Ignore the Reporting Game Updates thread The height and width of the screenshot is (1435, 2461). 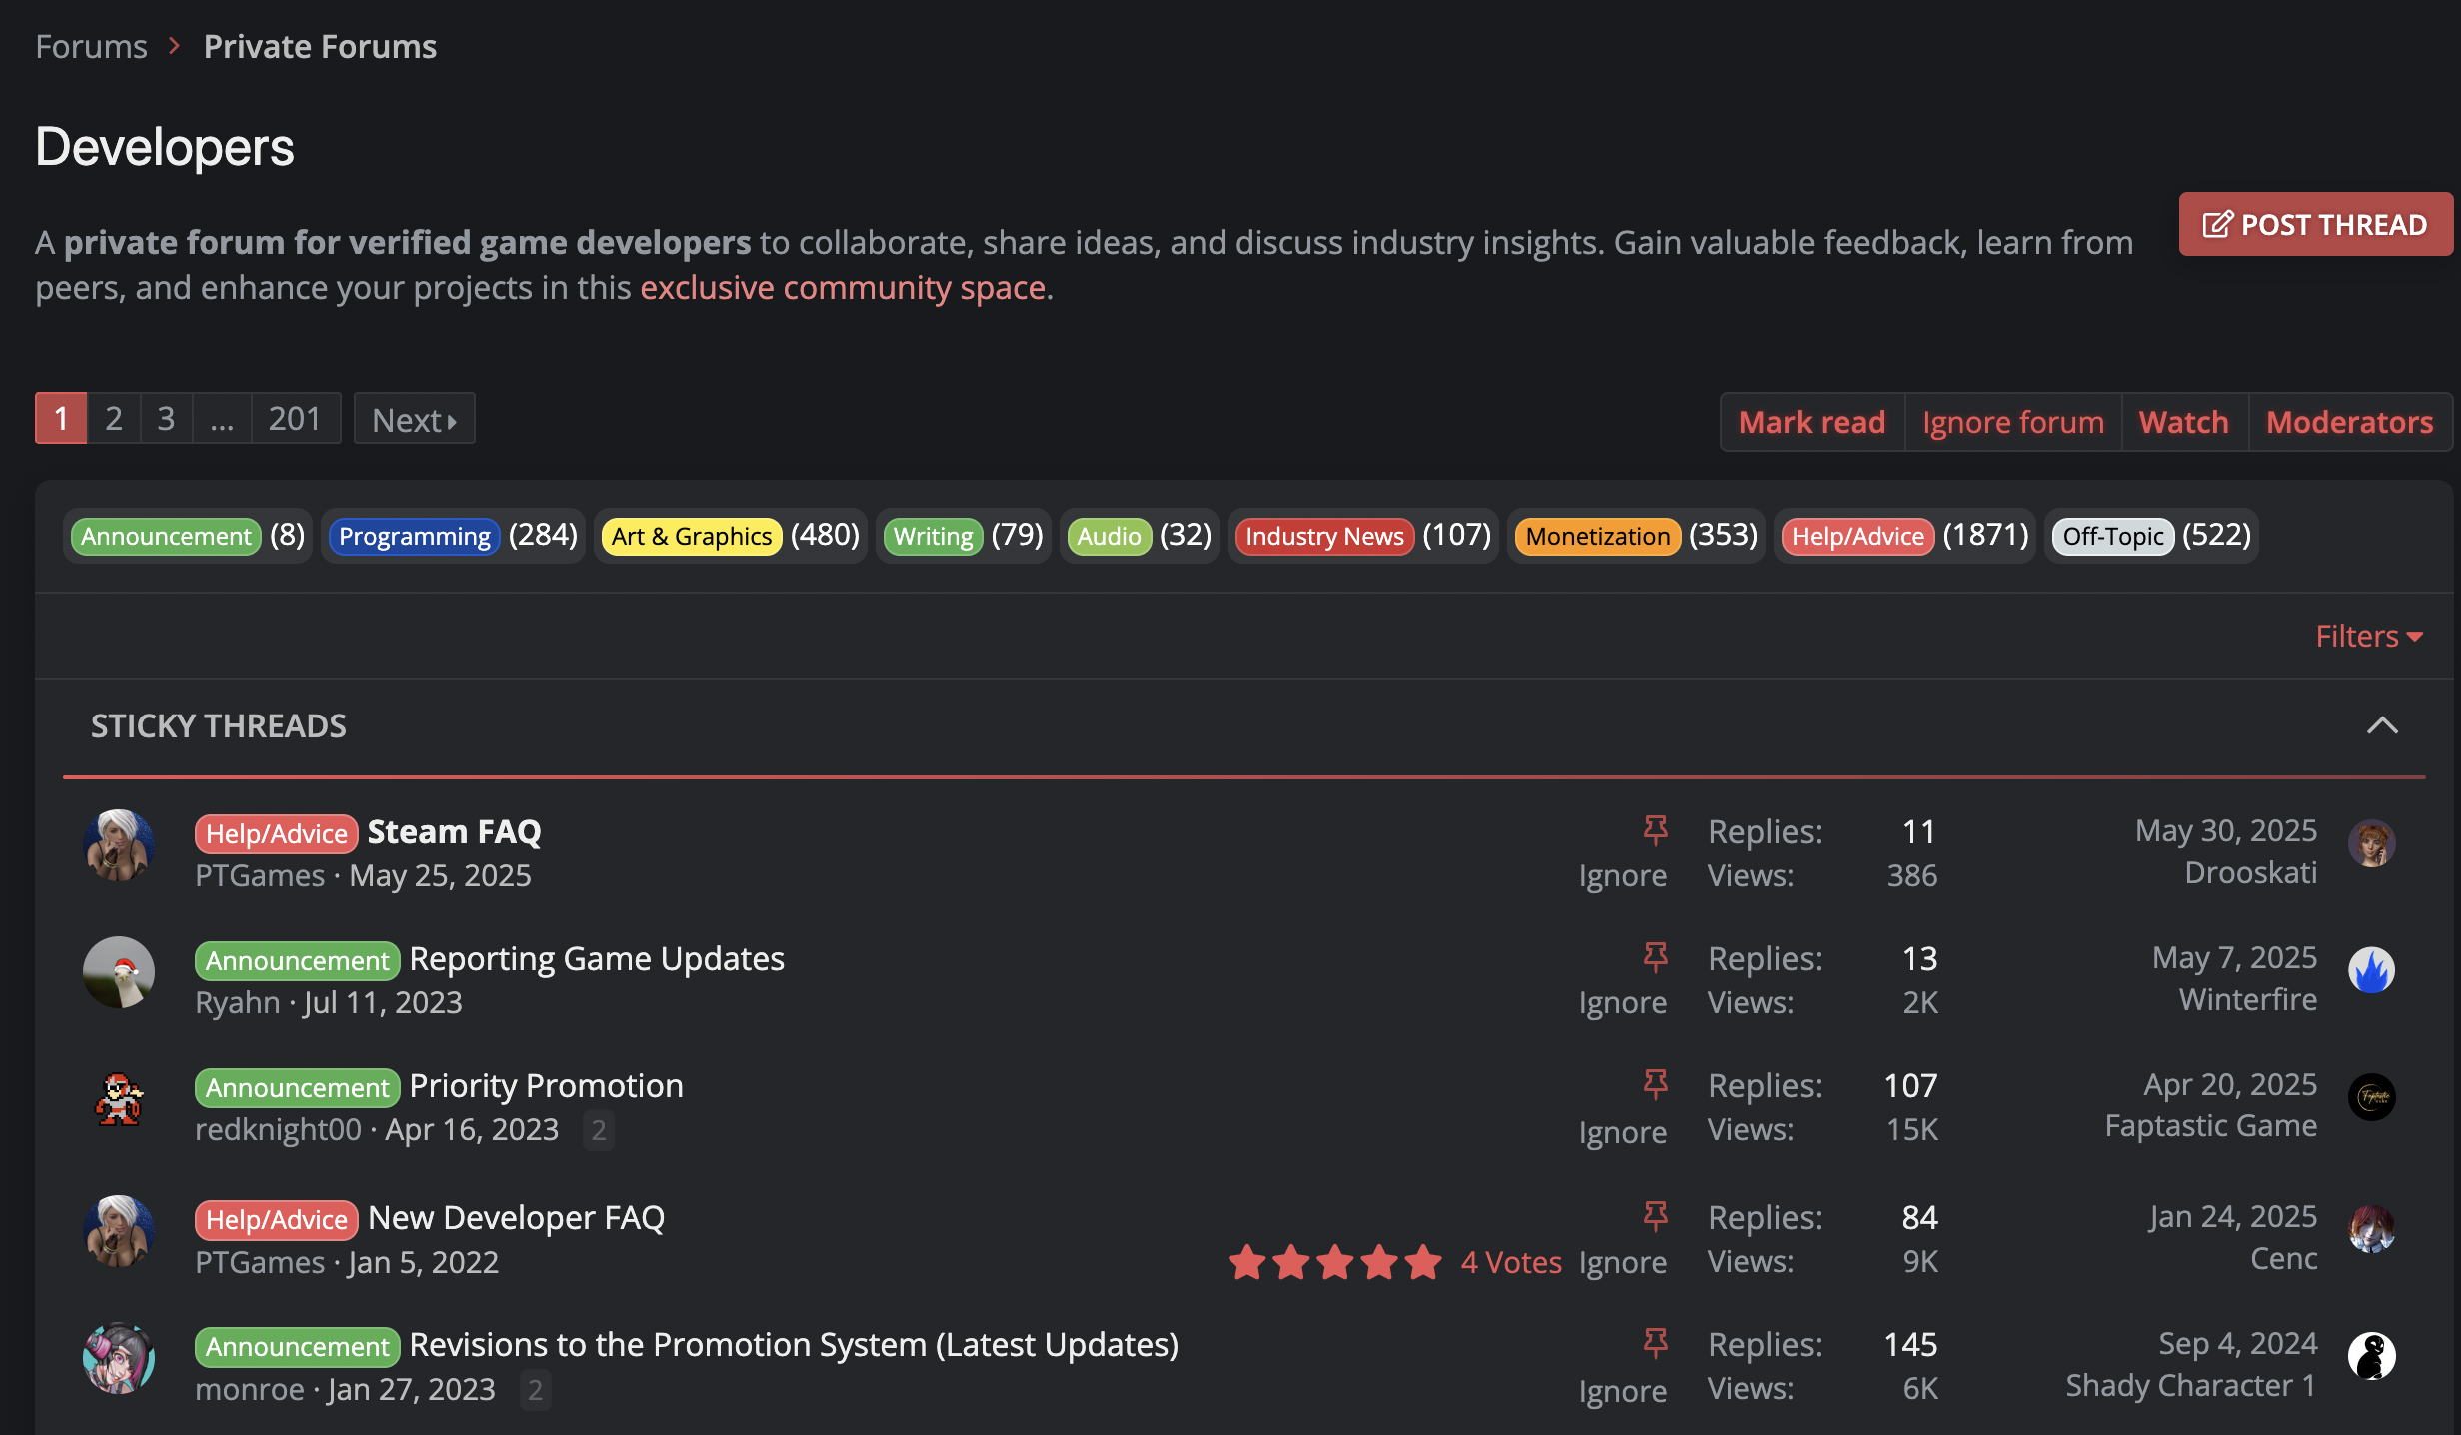[1623, 1002]
